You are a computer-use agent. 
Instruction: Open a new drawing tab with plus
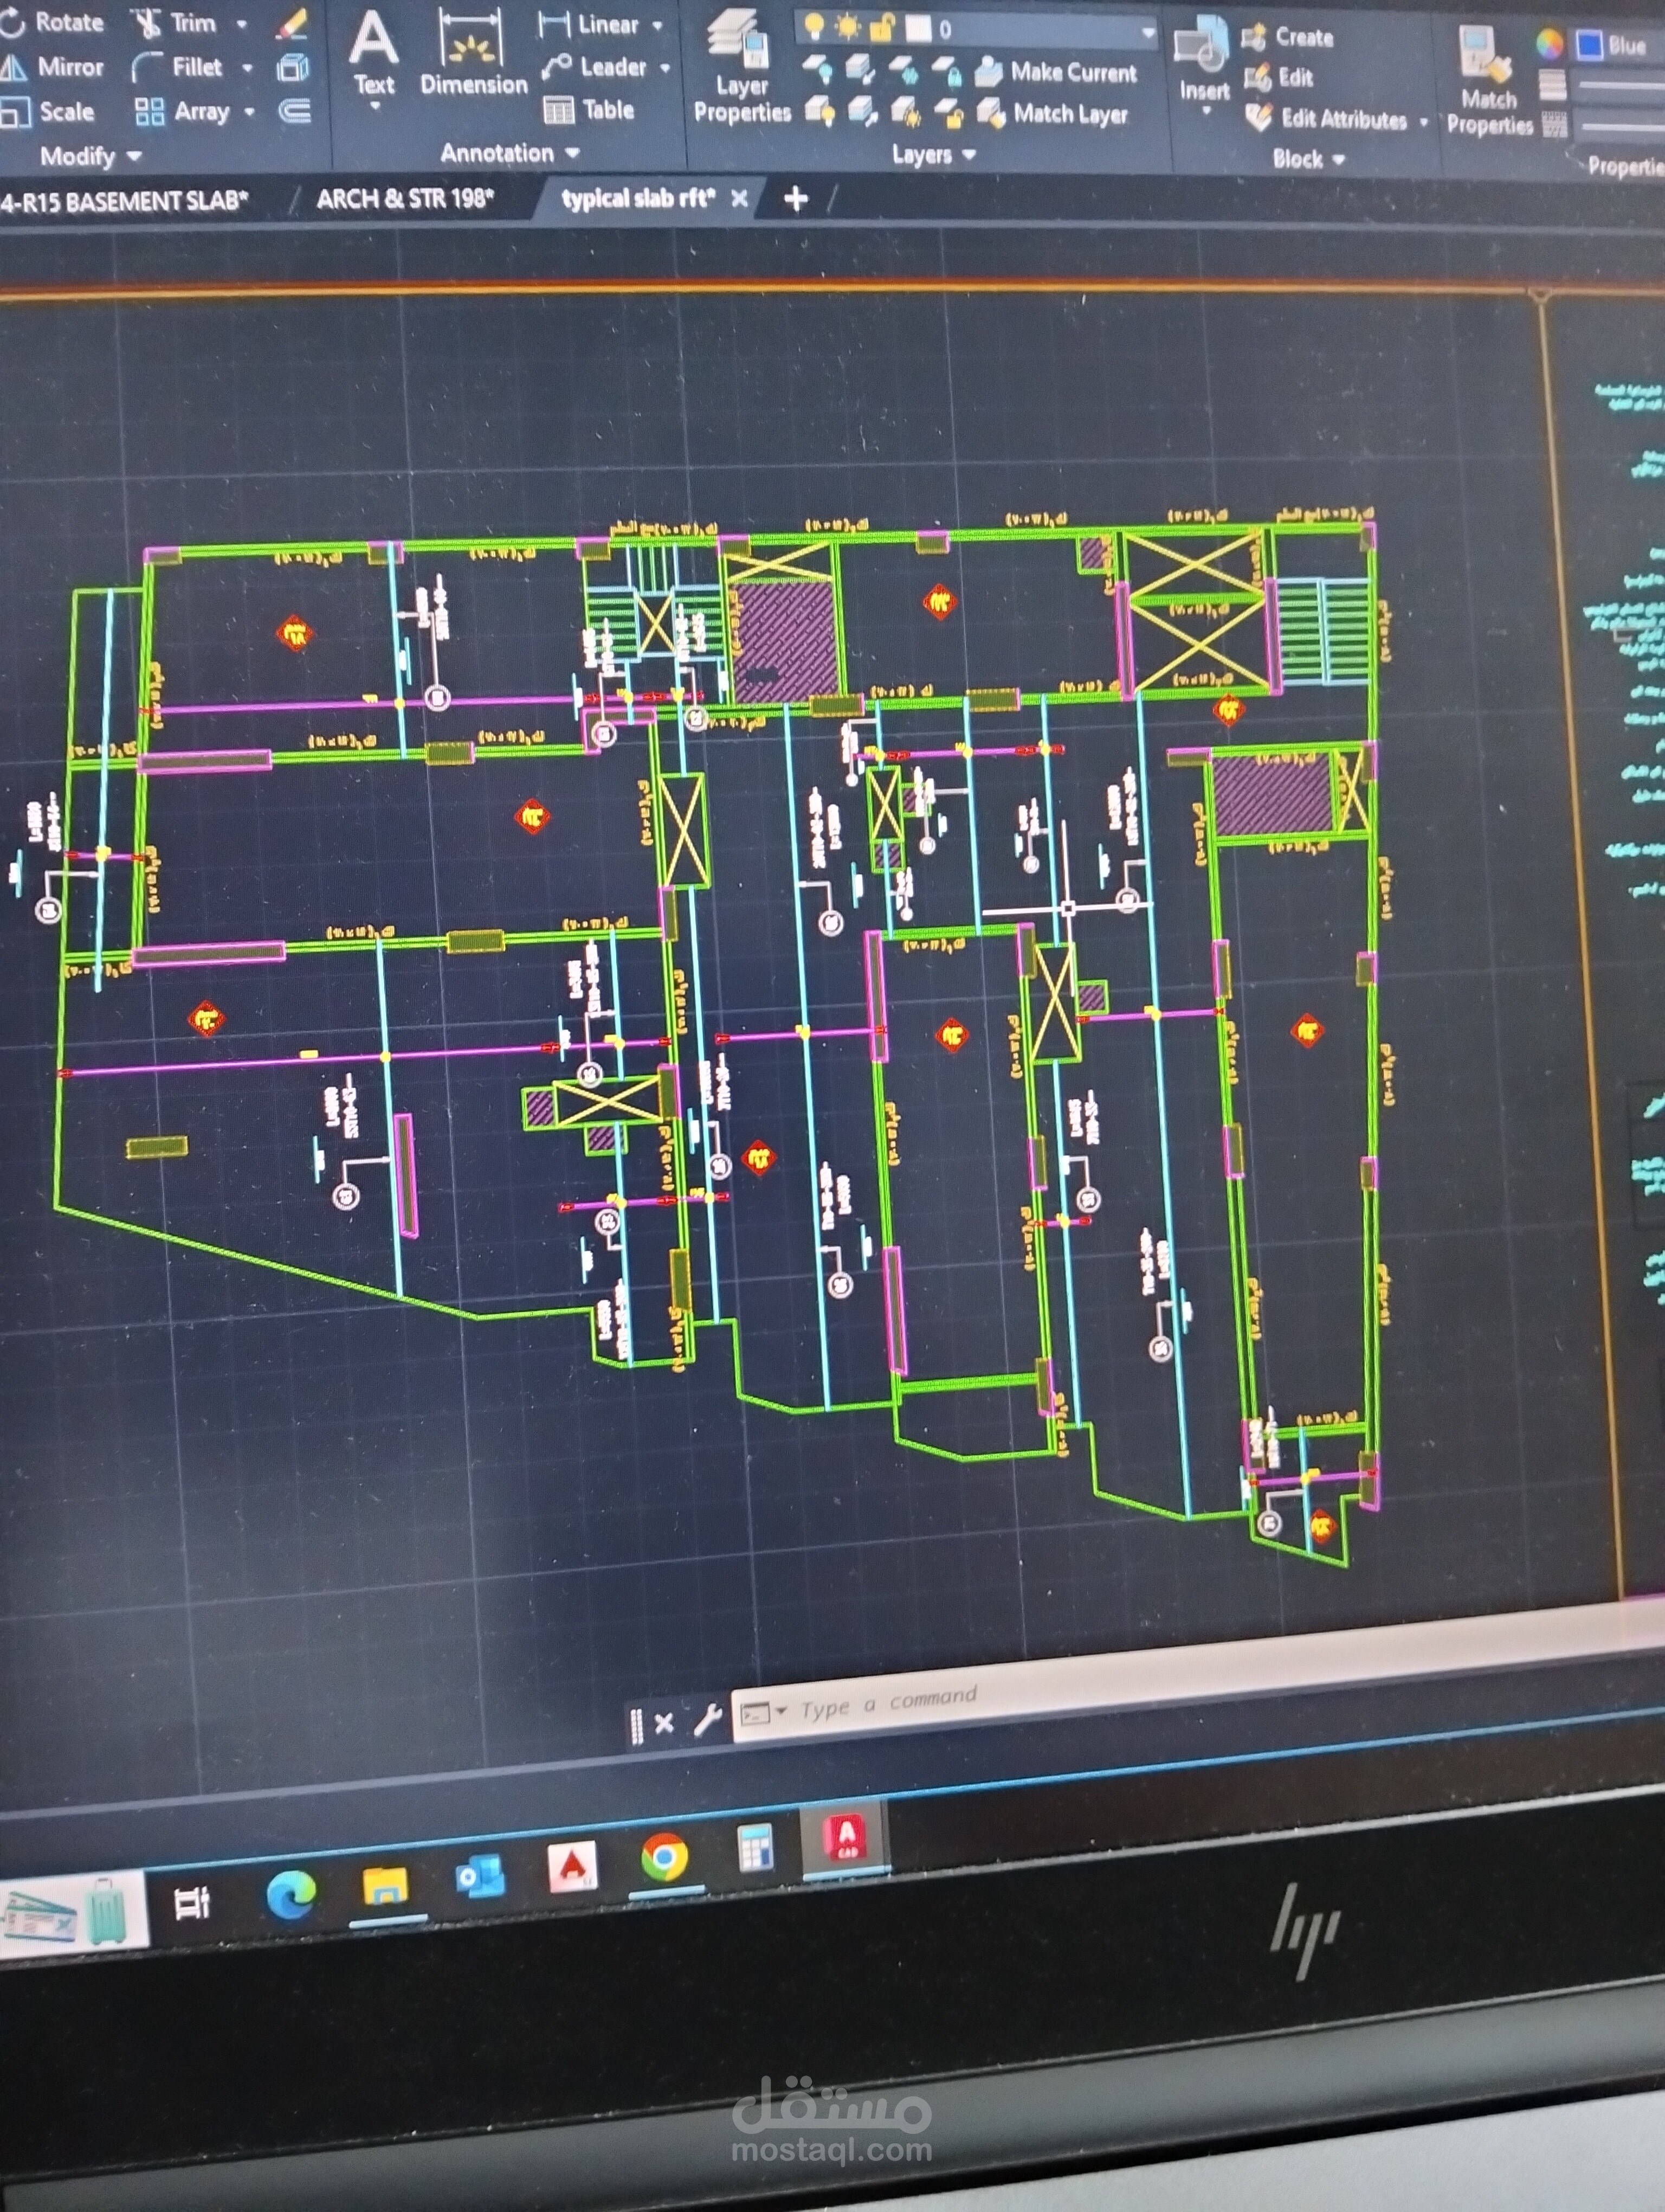[796, 199]
